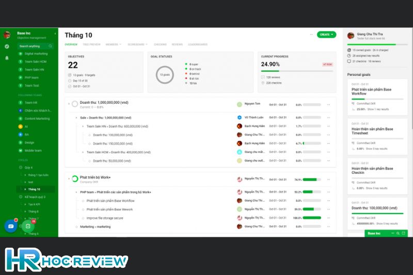
Task: Open the Reviews tab
Action: click(177, 44)
